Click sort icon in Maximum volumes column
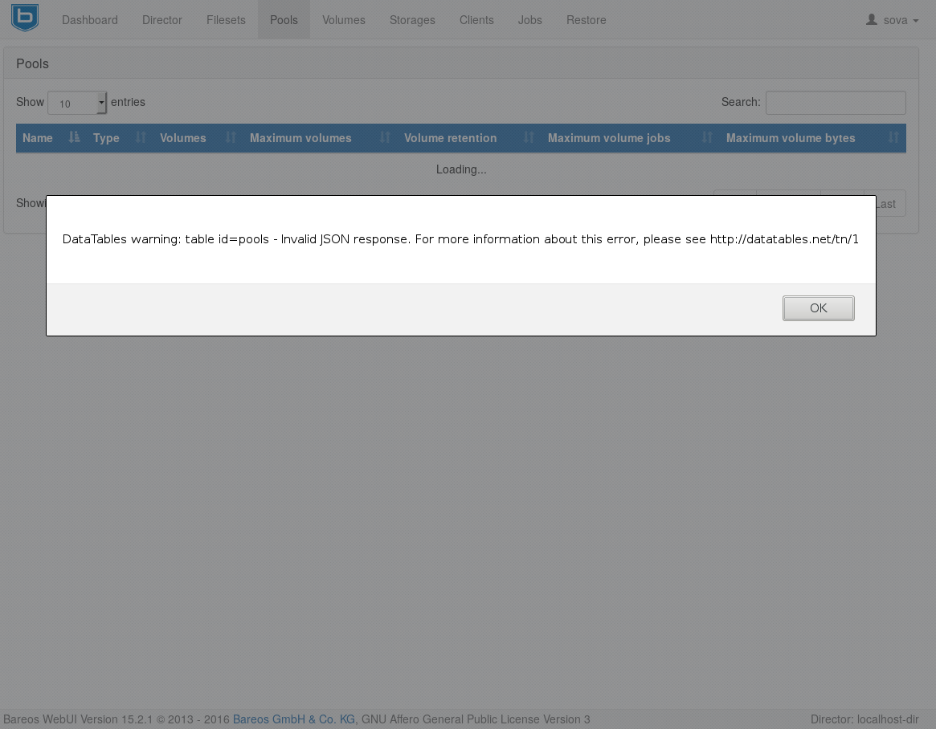 [385, 138]
